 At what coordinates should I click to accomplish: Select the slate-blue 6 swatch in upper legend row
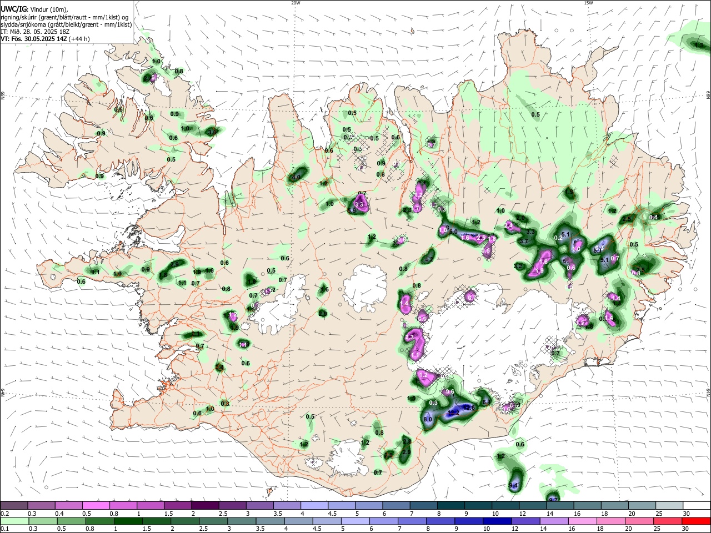click(x=397, y=506)
